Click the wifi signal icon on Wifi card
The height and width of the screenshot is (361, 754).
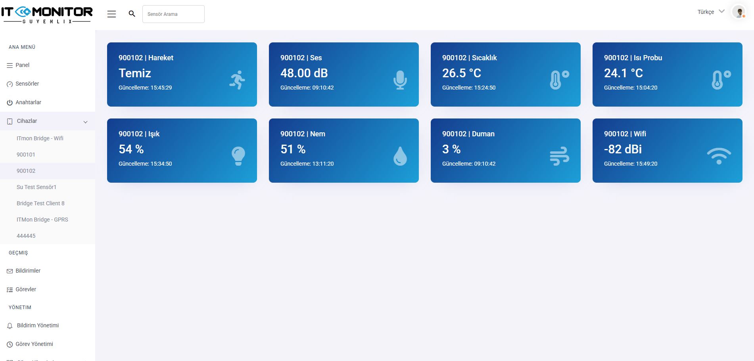pyautogui.click(x=719, y=156)
